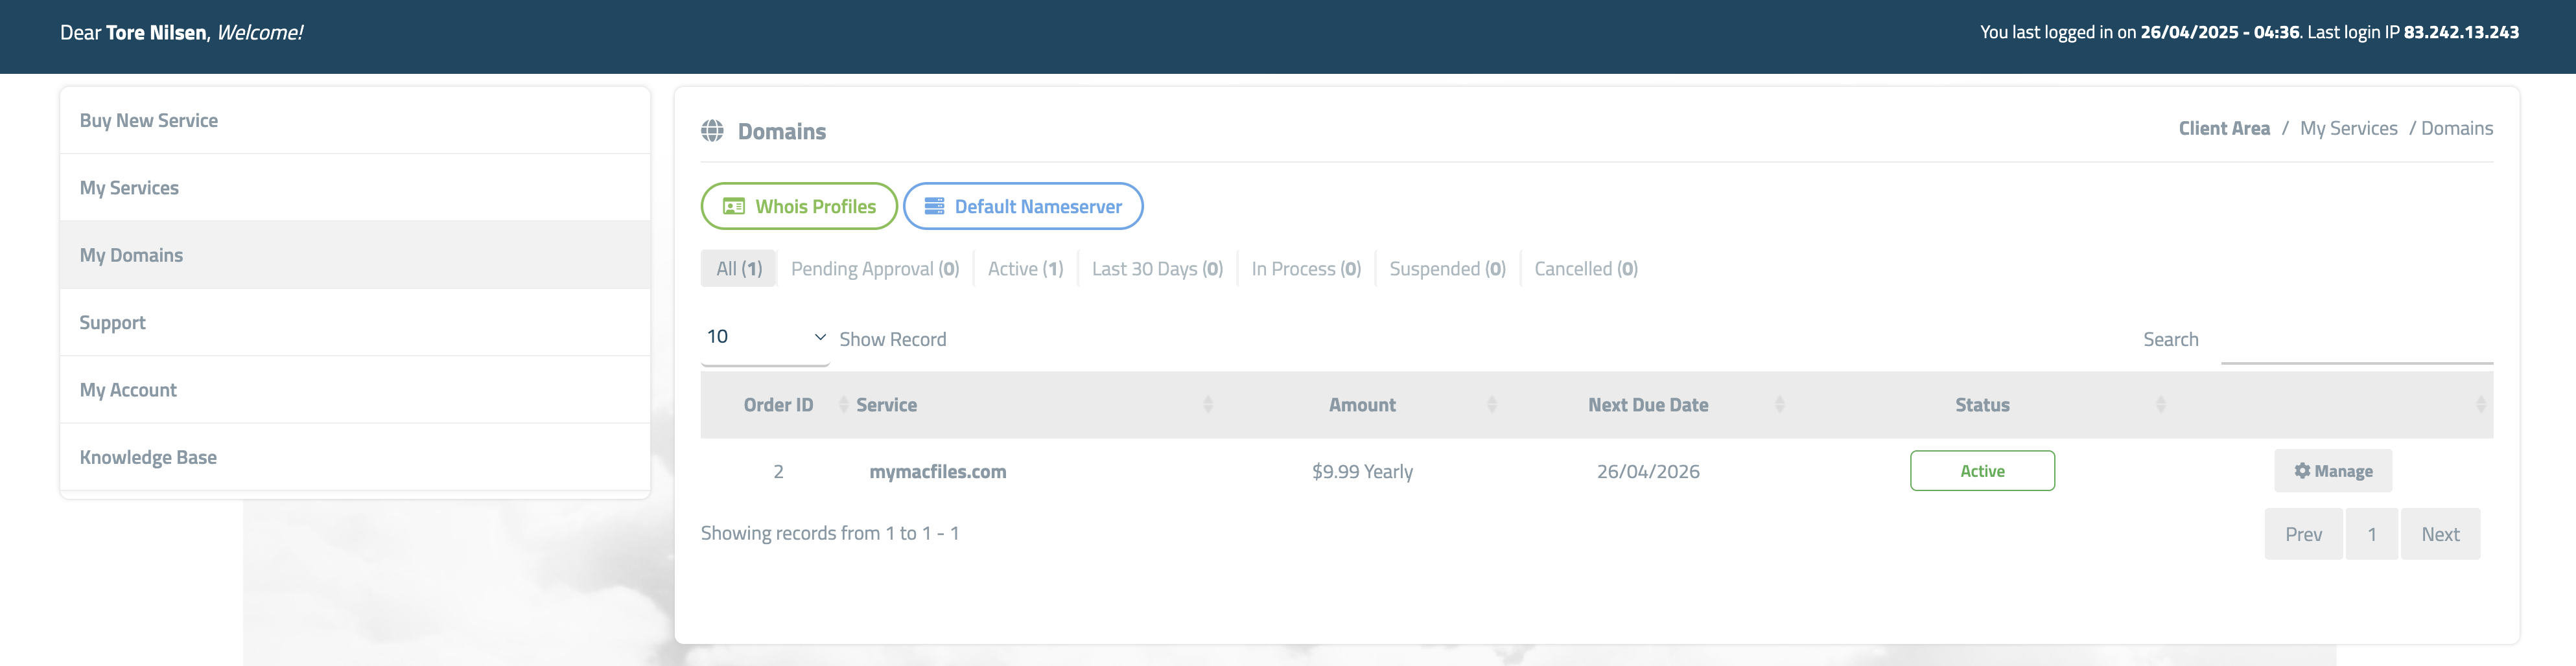Sort by Service column arrows
Image resolution: width=2576 pixels, height=666 pixels.
click(1207, 405)
